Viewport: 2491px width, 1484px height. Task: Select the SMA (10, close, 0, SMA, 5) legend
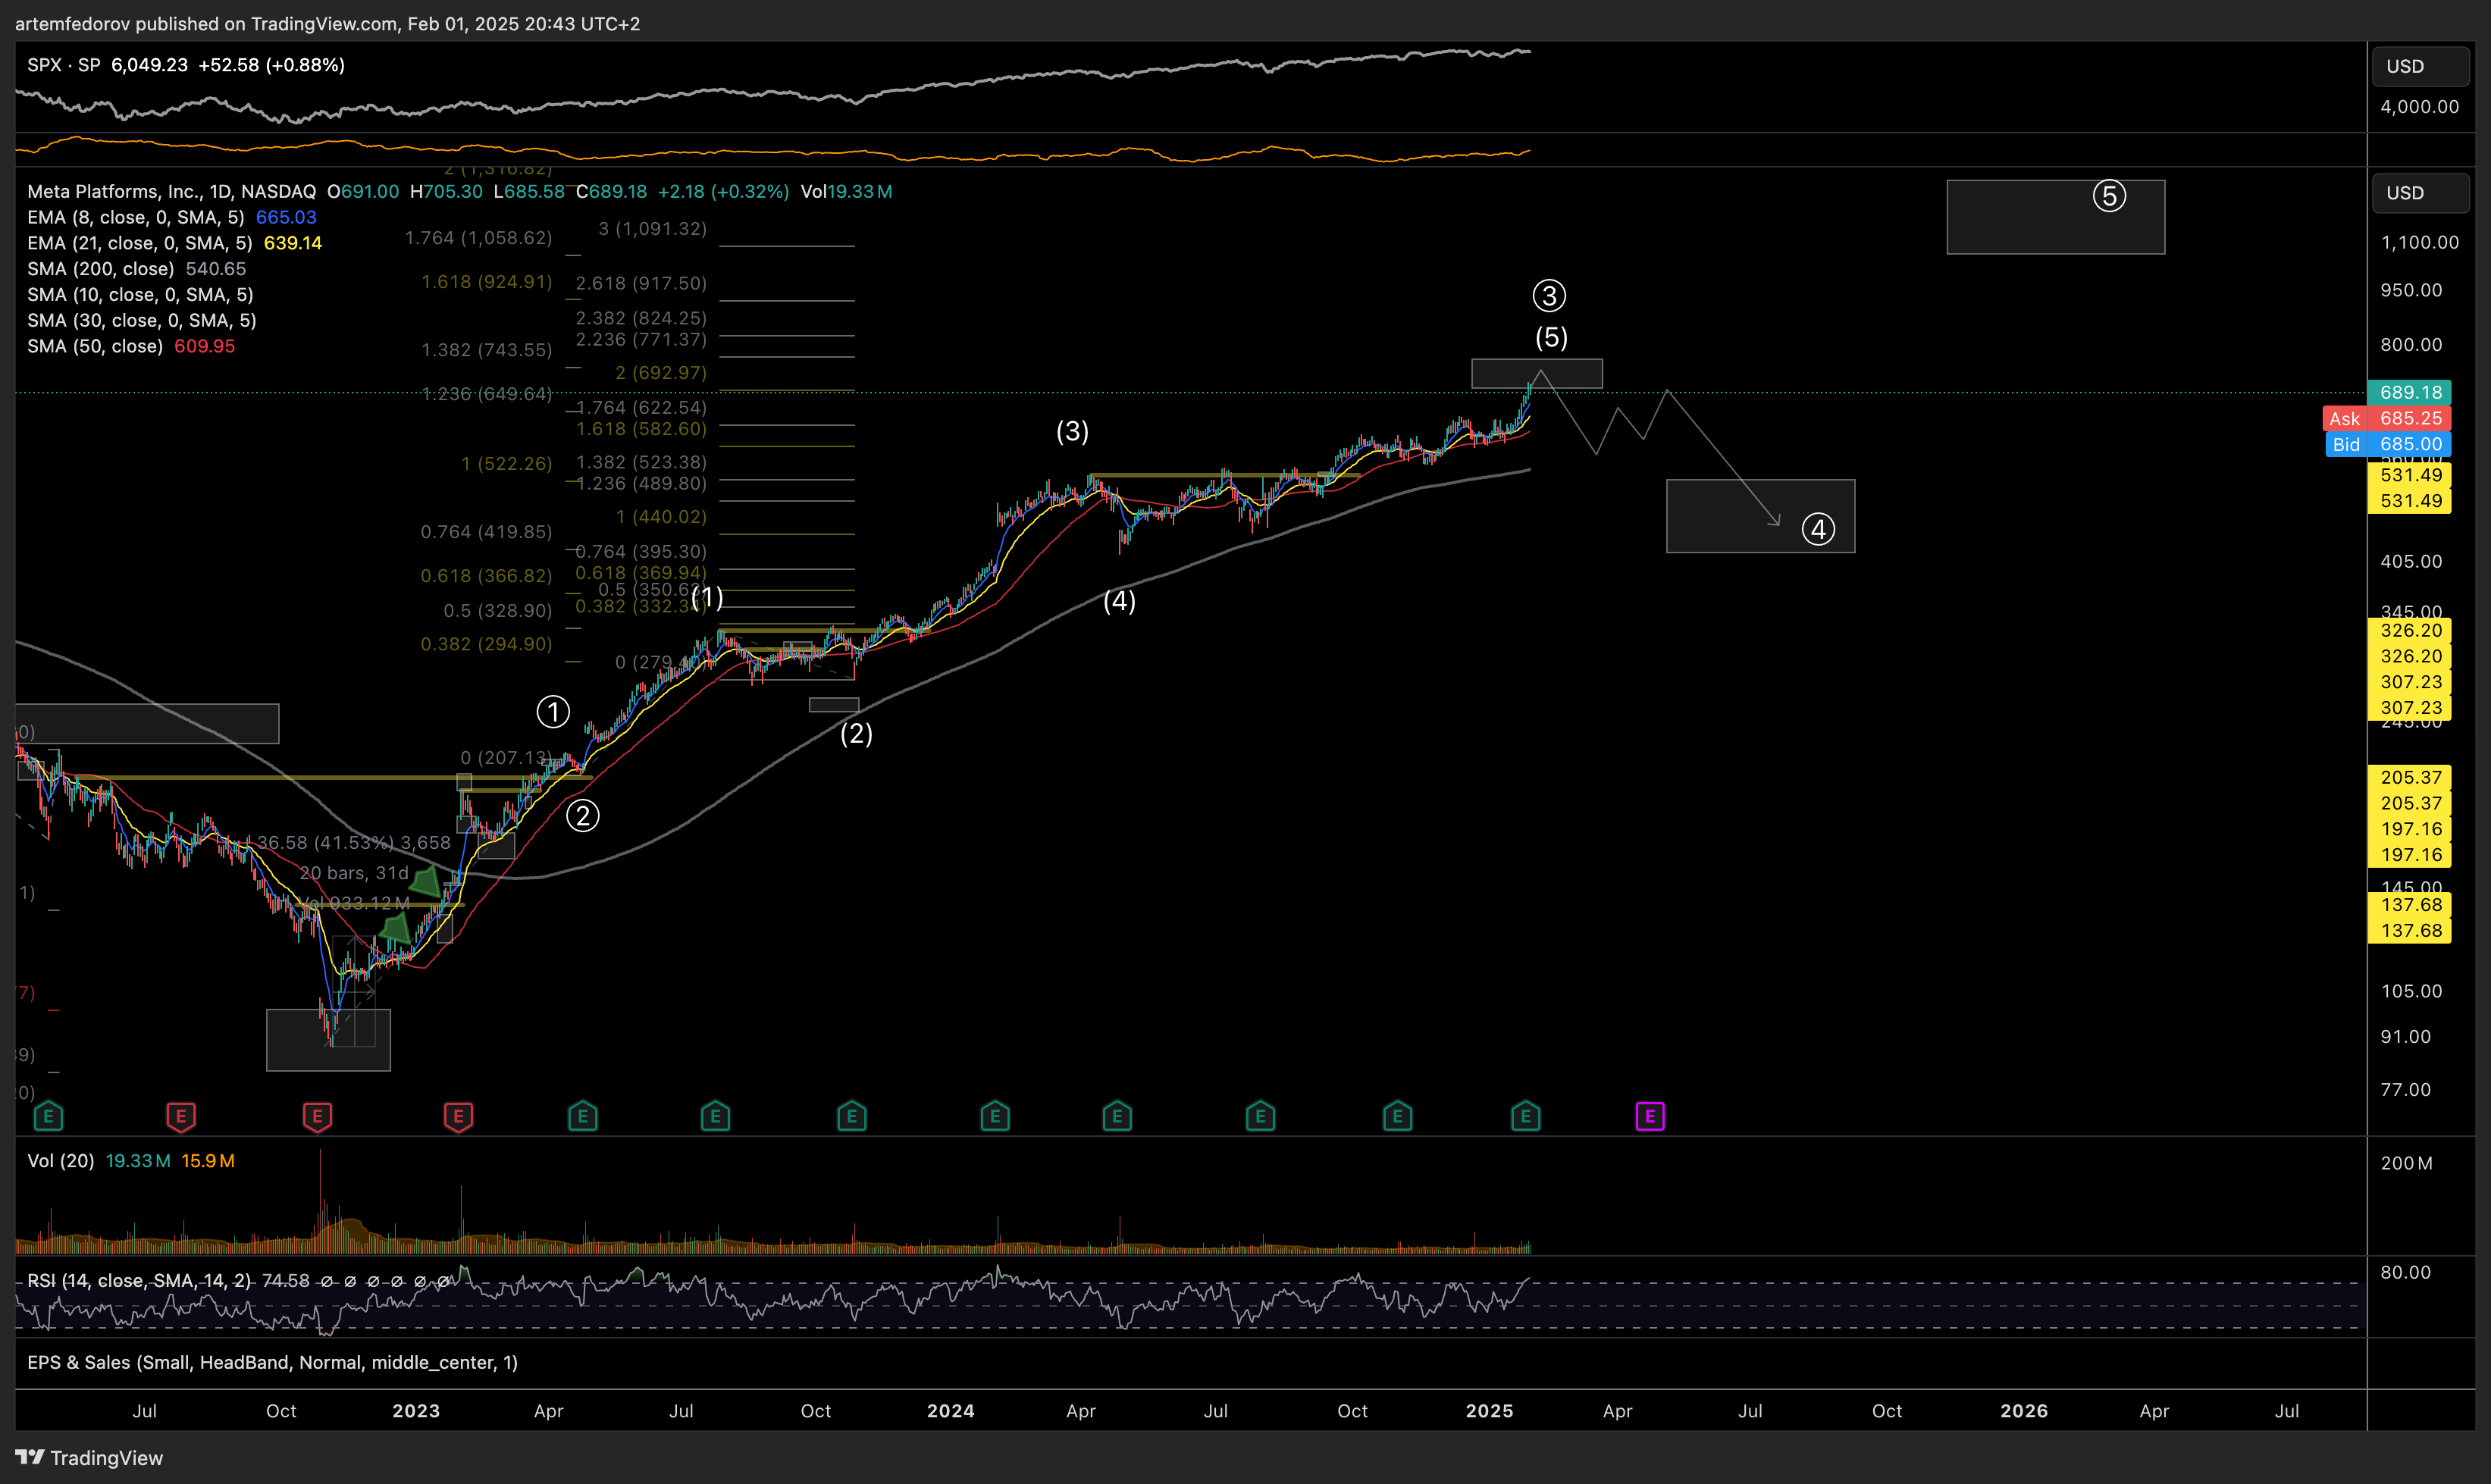pyautogui.click(x=140, y=295)
